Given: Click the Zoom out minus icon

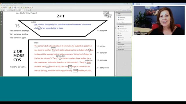Looking at the screenshot, I should pyautogui.click(x=17, y=10).
